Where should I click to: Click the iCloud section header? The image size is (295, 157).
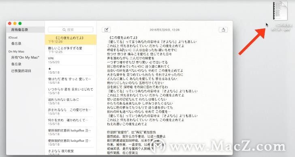13,38
